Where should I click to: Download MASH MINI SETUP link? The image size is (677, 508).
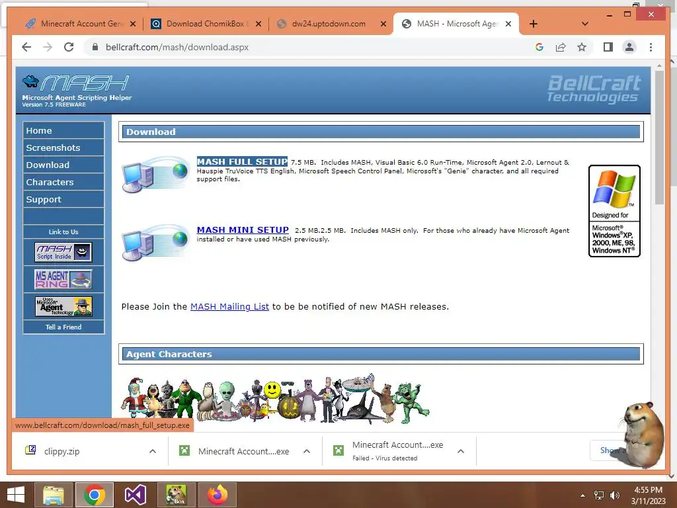click(243, 230)
